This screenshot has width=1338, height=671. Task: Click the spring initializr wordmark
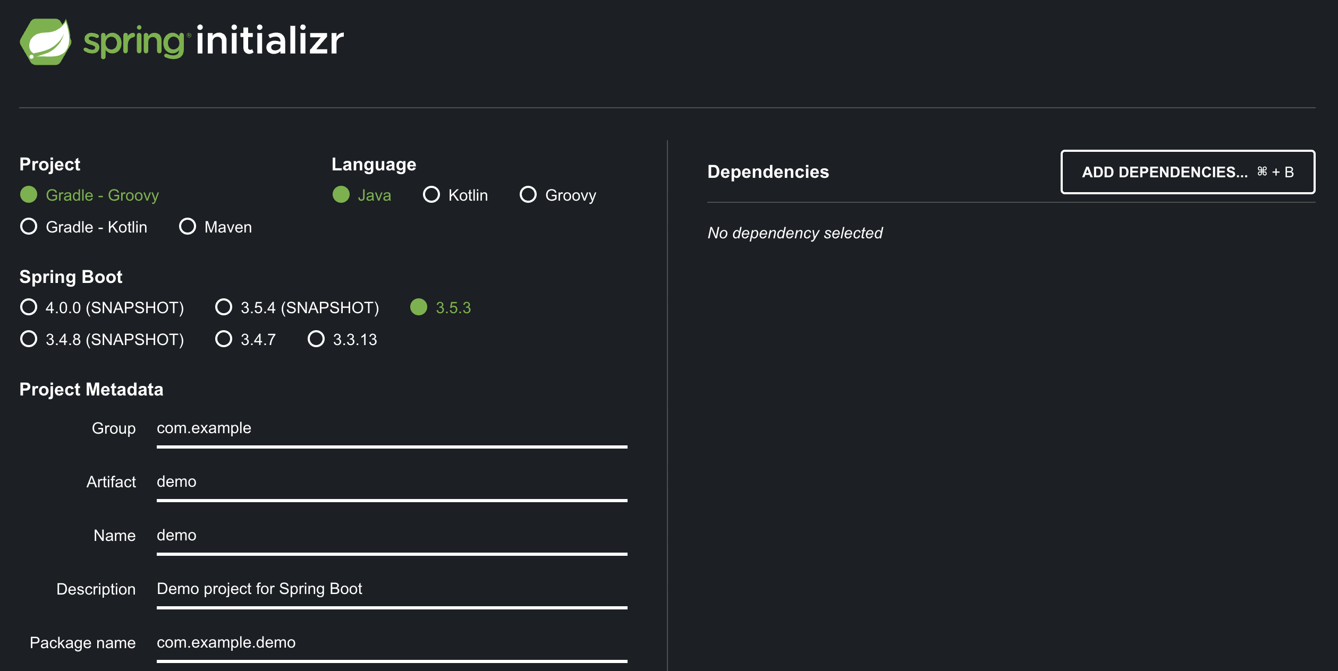tap(214, 41)
